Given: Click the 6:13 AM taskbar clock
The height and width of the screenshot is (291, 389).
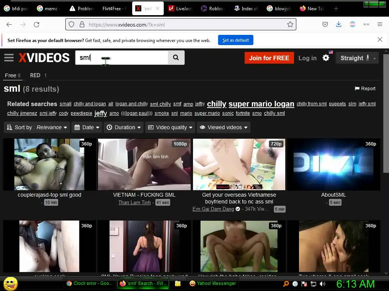Looking at the screenshot, I should [x=356, y=284].
